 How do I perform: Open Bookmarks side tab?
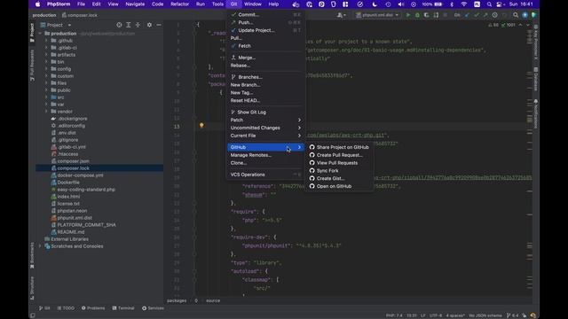pos(32,255)
